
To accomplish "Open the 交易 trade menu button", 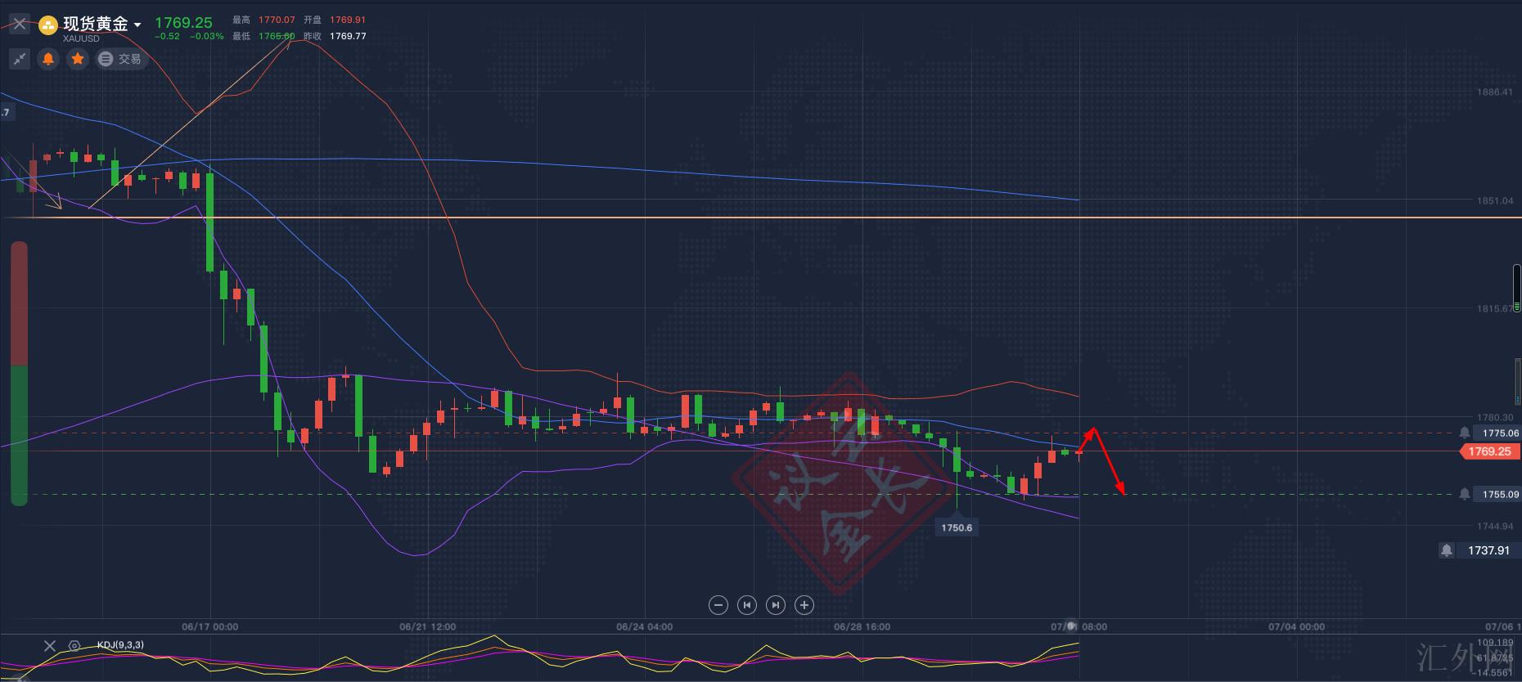I will (120, 59).
